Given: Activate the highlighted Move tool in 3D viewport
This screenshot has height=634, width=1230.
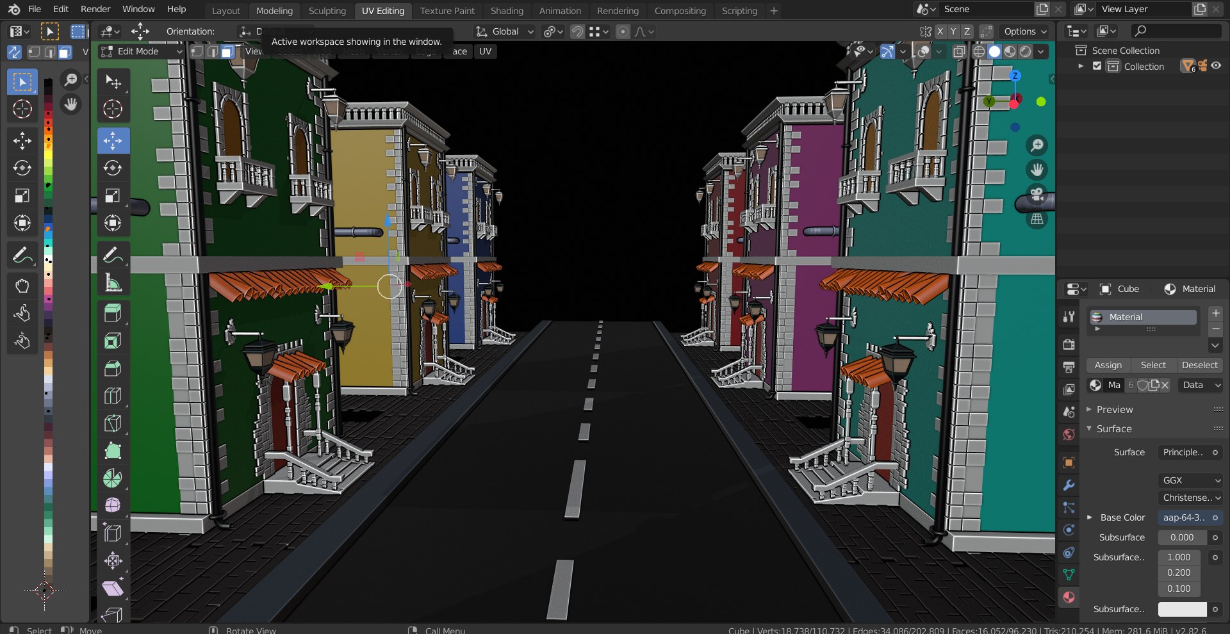Looking at the screenshot, I should tap(113, 141).
